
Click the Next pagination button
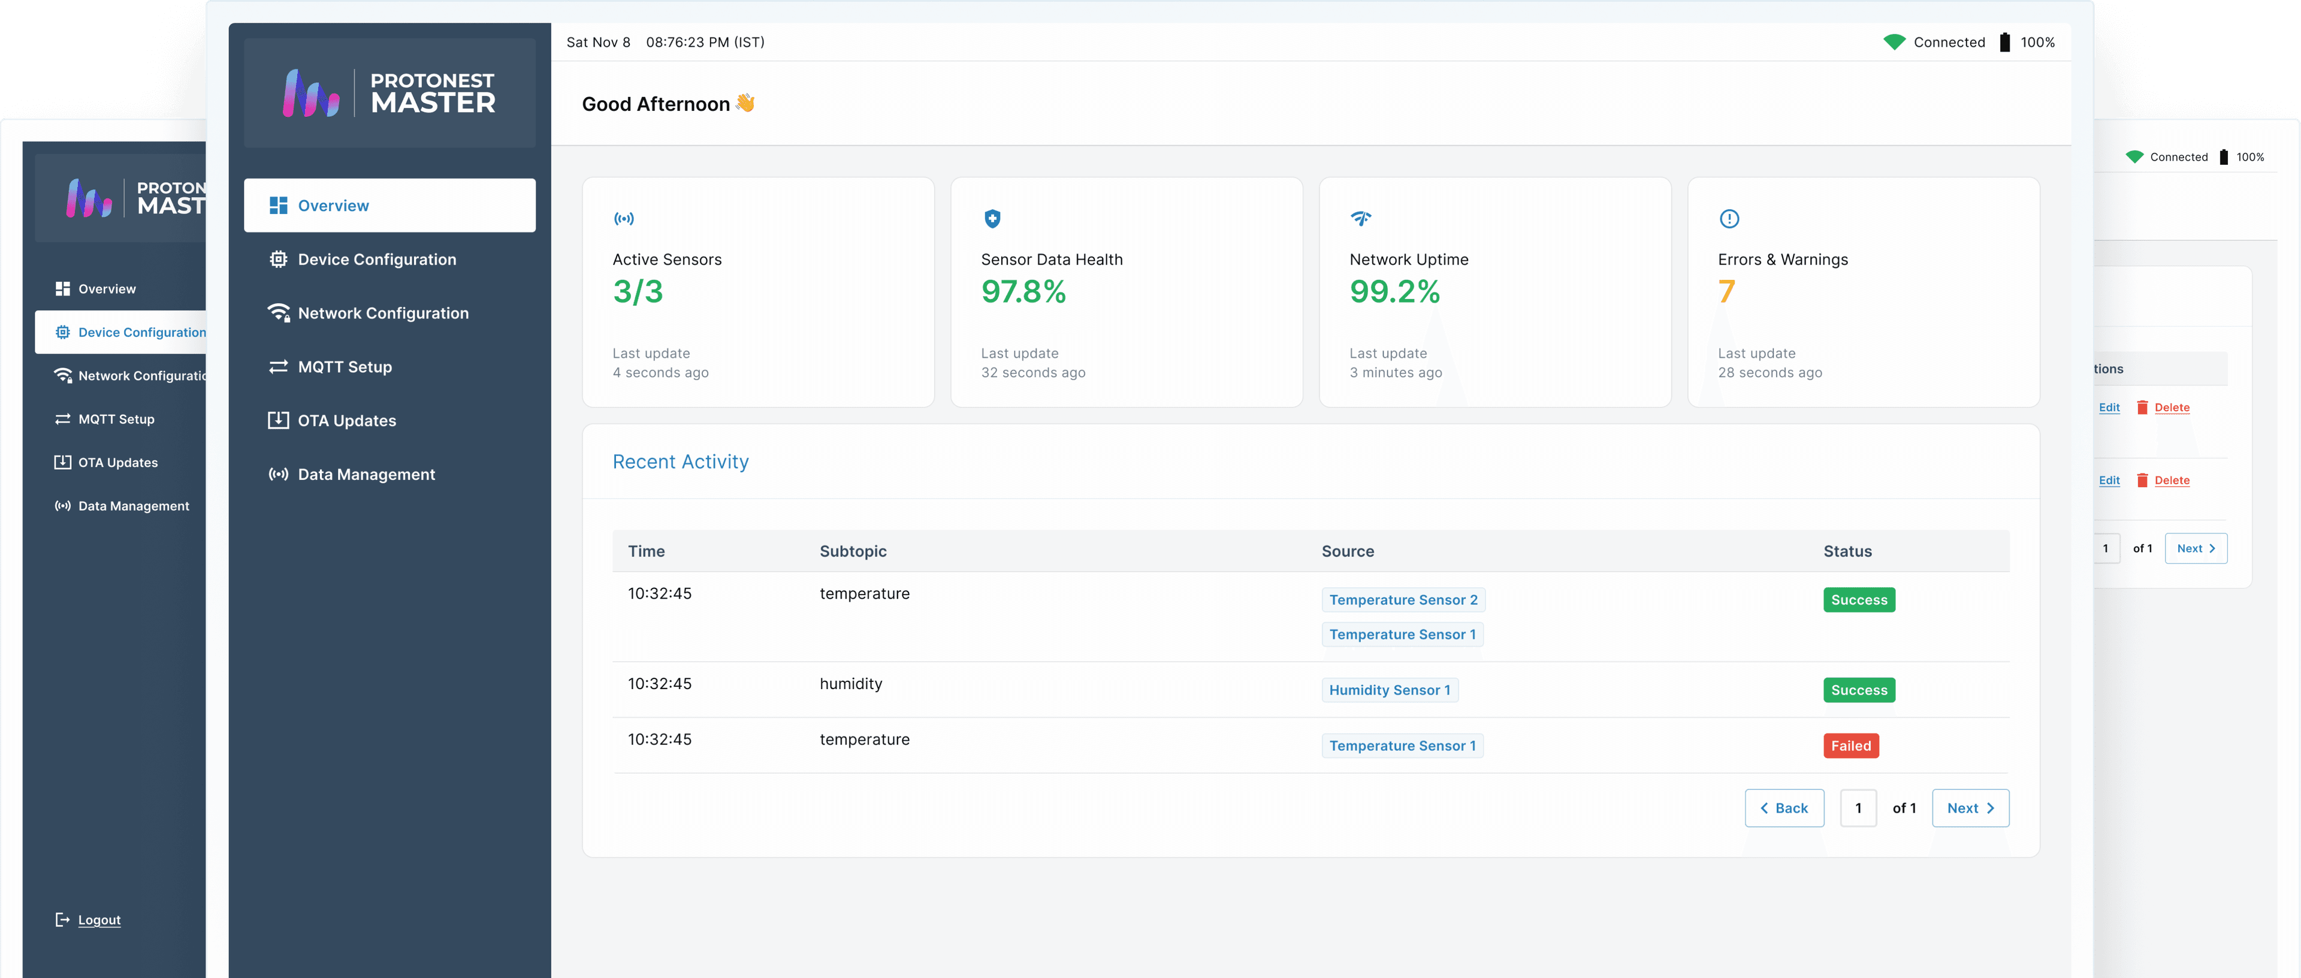(1970, 807)
